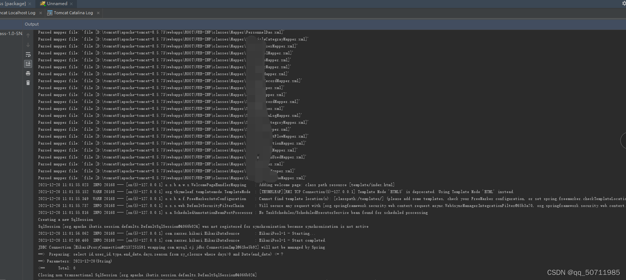Click the 'was not registered for synchronization' line
626x280 pixels.
203,226
